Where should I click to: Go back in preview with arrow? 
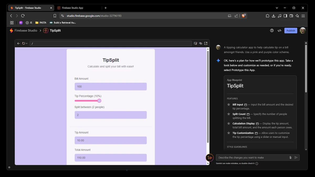click(18, 44)
